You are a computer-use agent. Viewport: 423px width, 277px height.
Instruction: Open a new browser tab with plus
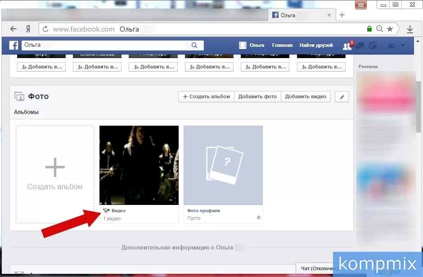click(x=342, y=15)
